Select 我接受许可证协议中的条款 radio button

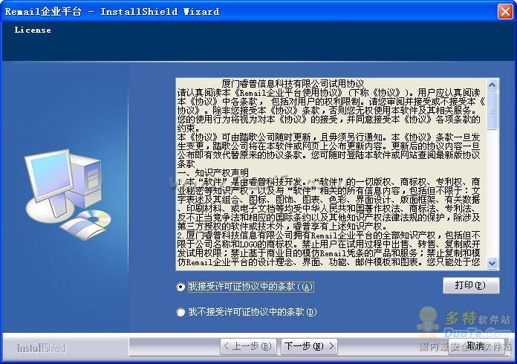pyautogui.click(x=181, y=287)
